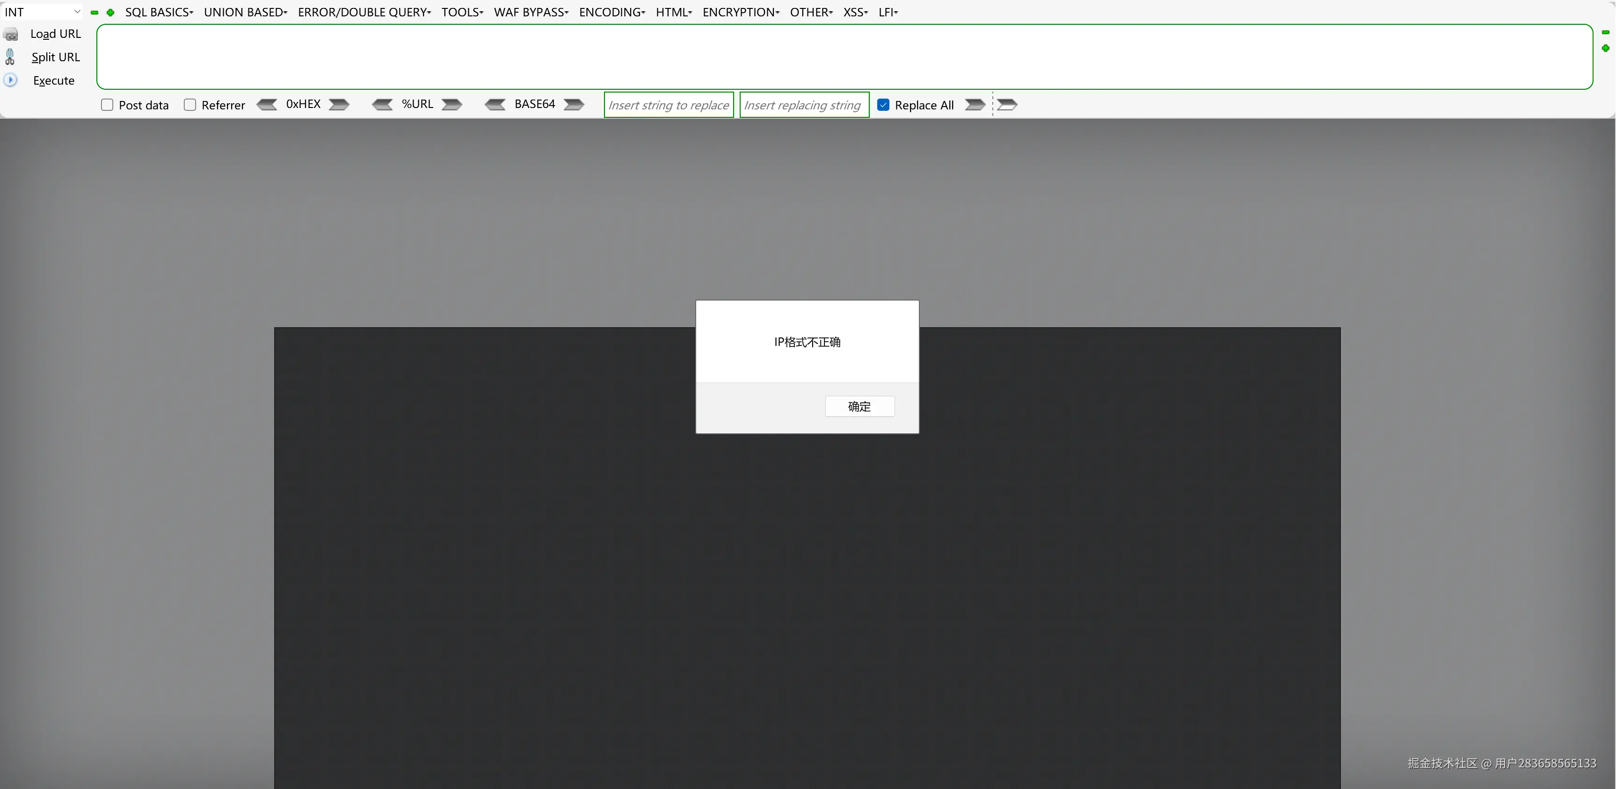Enable the Referrer checkbox
The width and height of the screenshot is (1616, 789).
tap(190, 105)
